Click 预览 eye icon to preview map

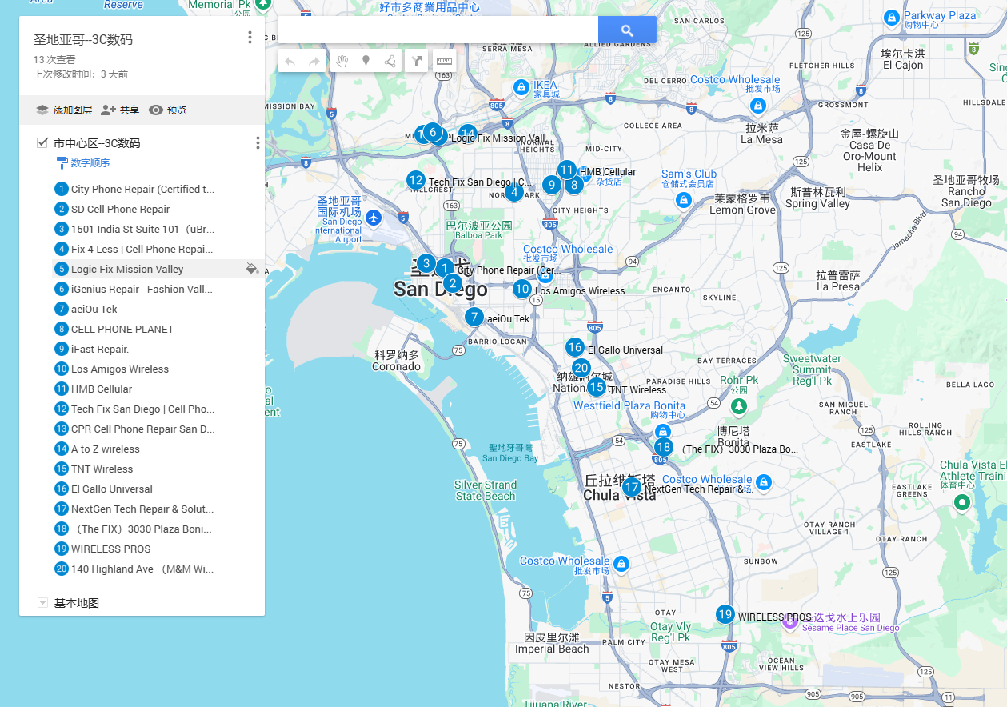click(156, 110)
